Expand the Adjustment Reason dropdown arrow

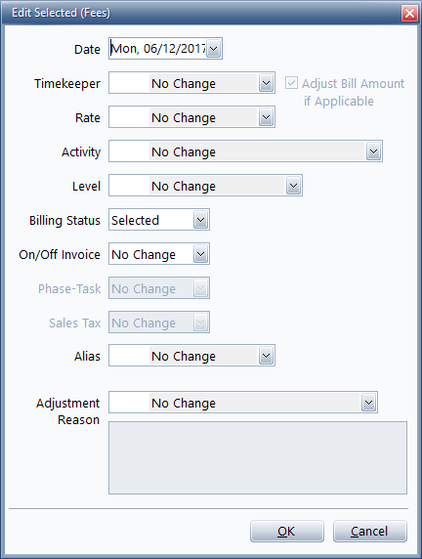click(x=368, y=403)
